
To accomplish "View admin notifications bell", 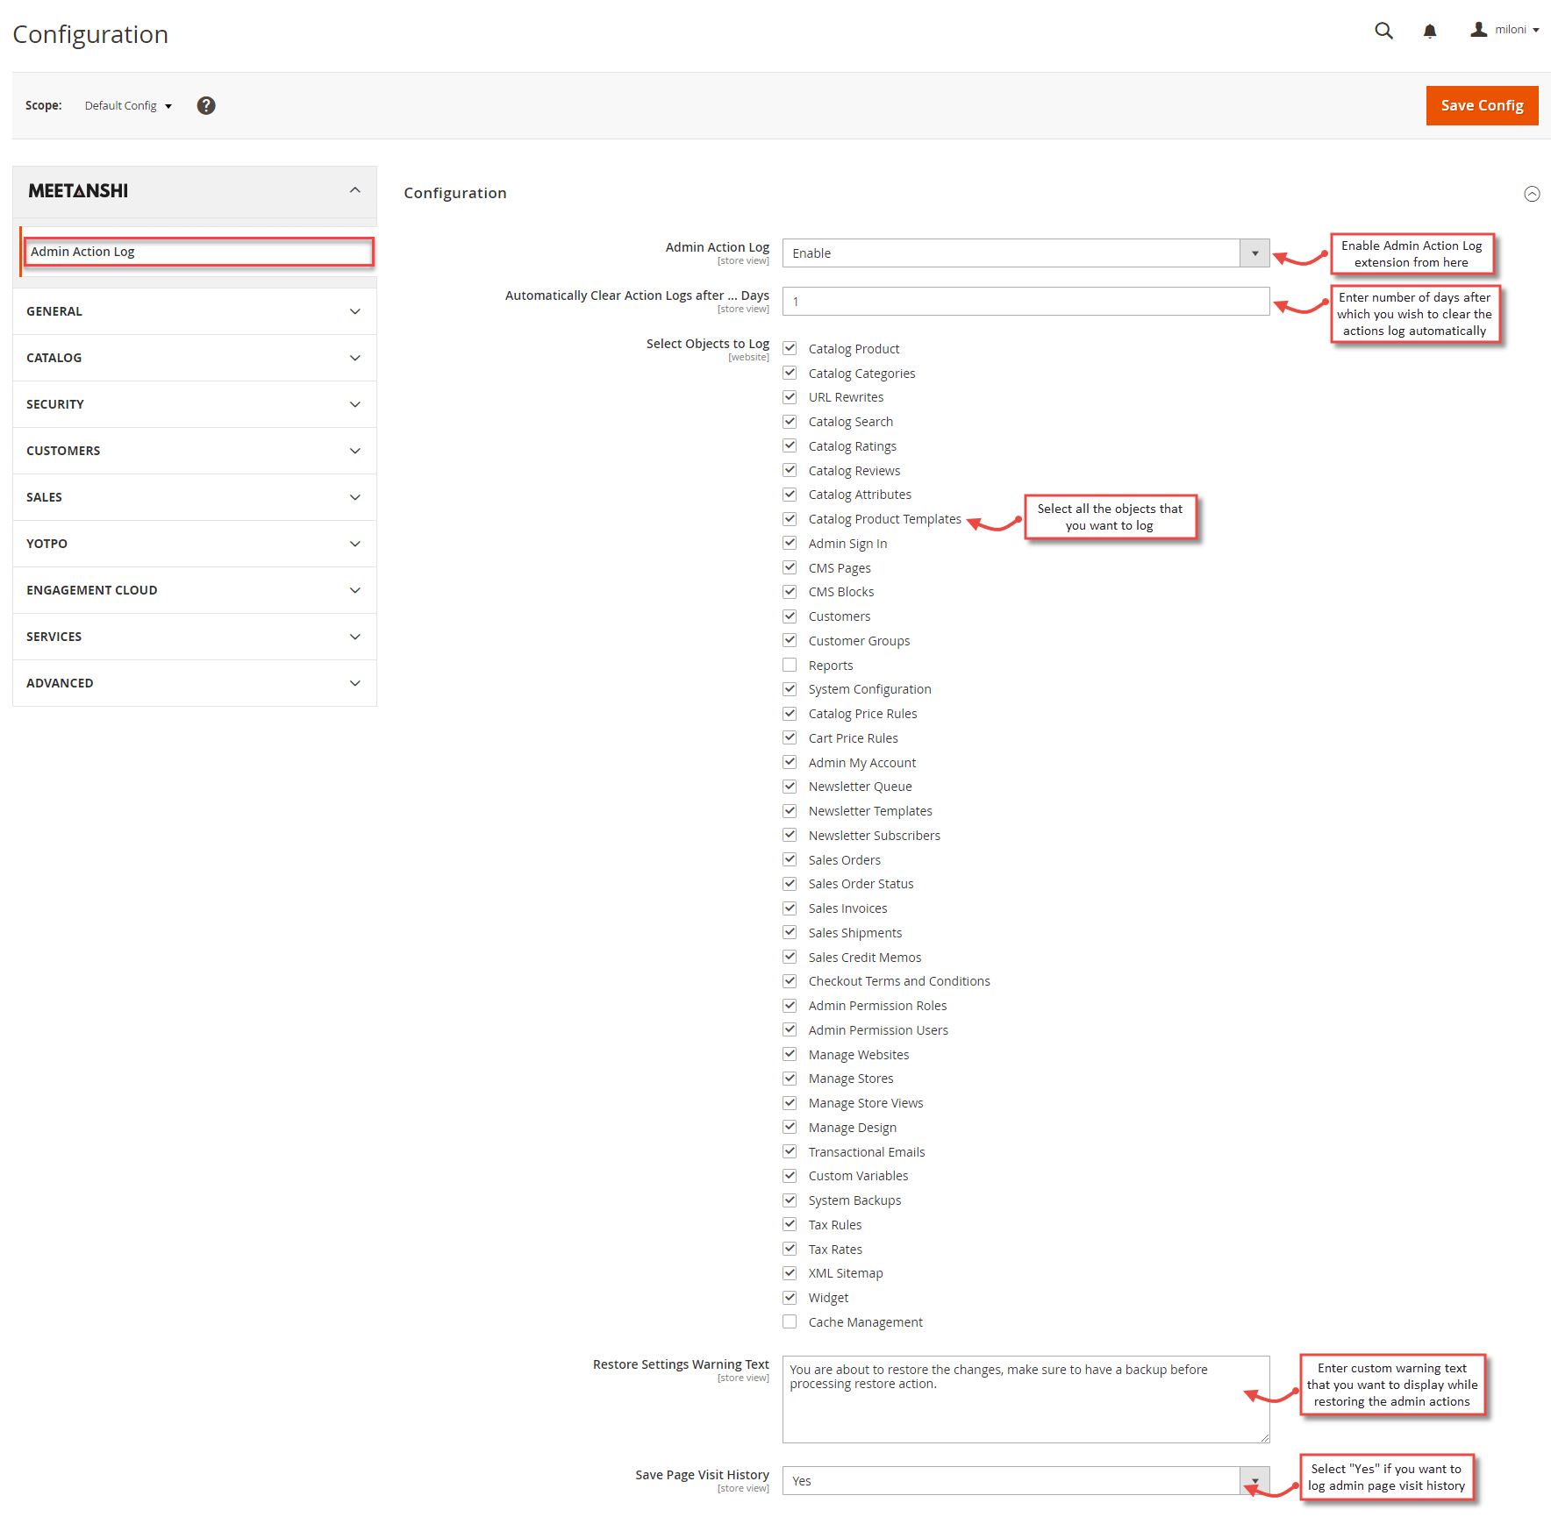I will pyautogui.click(x=1430, y=30).
